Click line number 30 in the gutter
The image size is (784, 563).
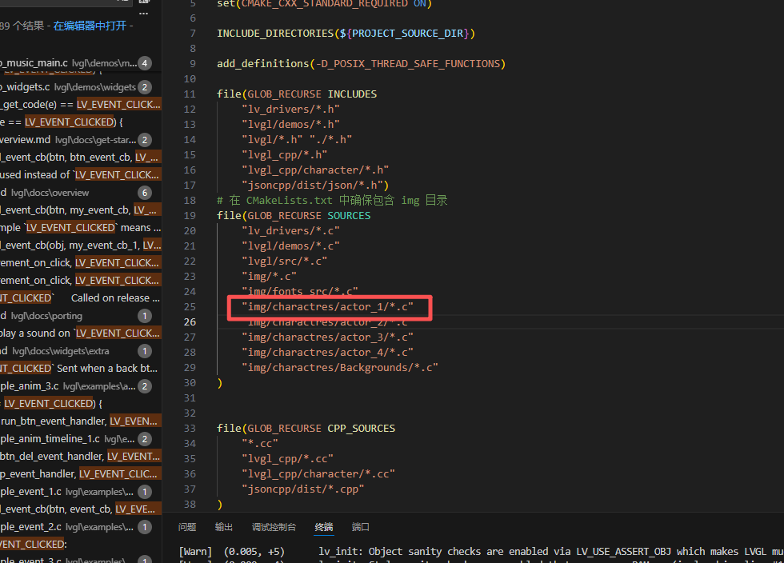190,383
